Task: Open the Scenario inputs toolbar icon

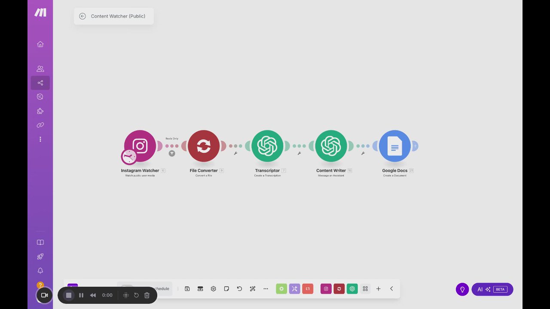Action: (x=200, y=289)
